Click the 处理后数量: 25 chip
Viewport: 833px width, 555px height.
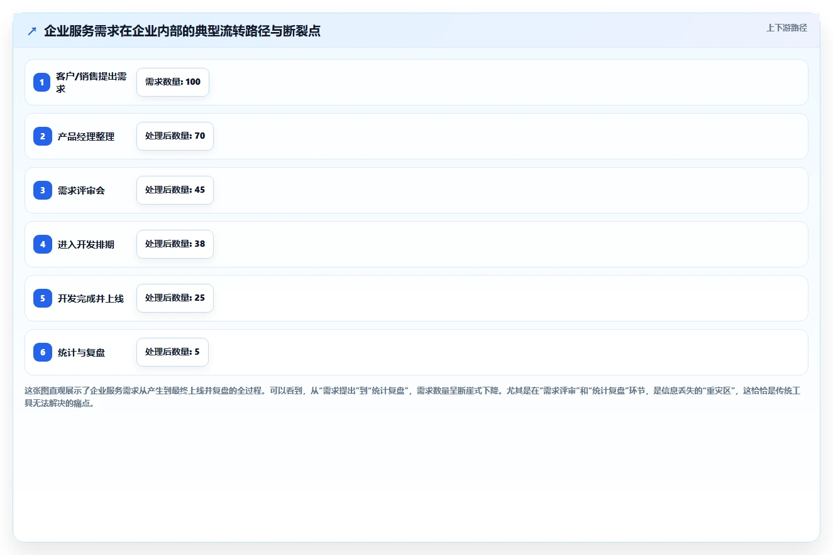pos(175,298)
